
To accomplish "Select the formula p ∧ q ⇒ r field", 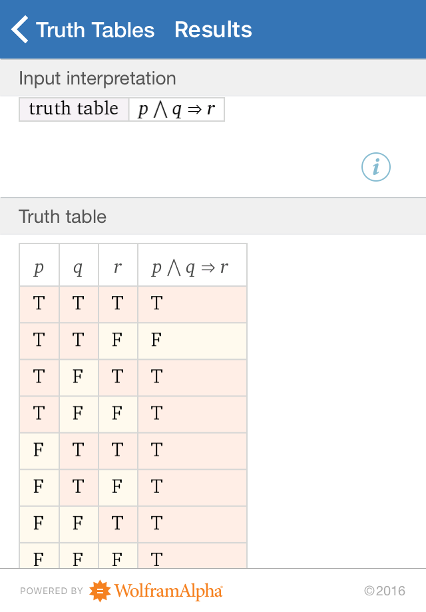I will [177, 108].
